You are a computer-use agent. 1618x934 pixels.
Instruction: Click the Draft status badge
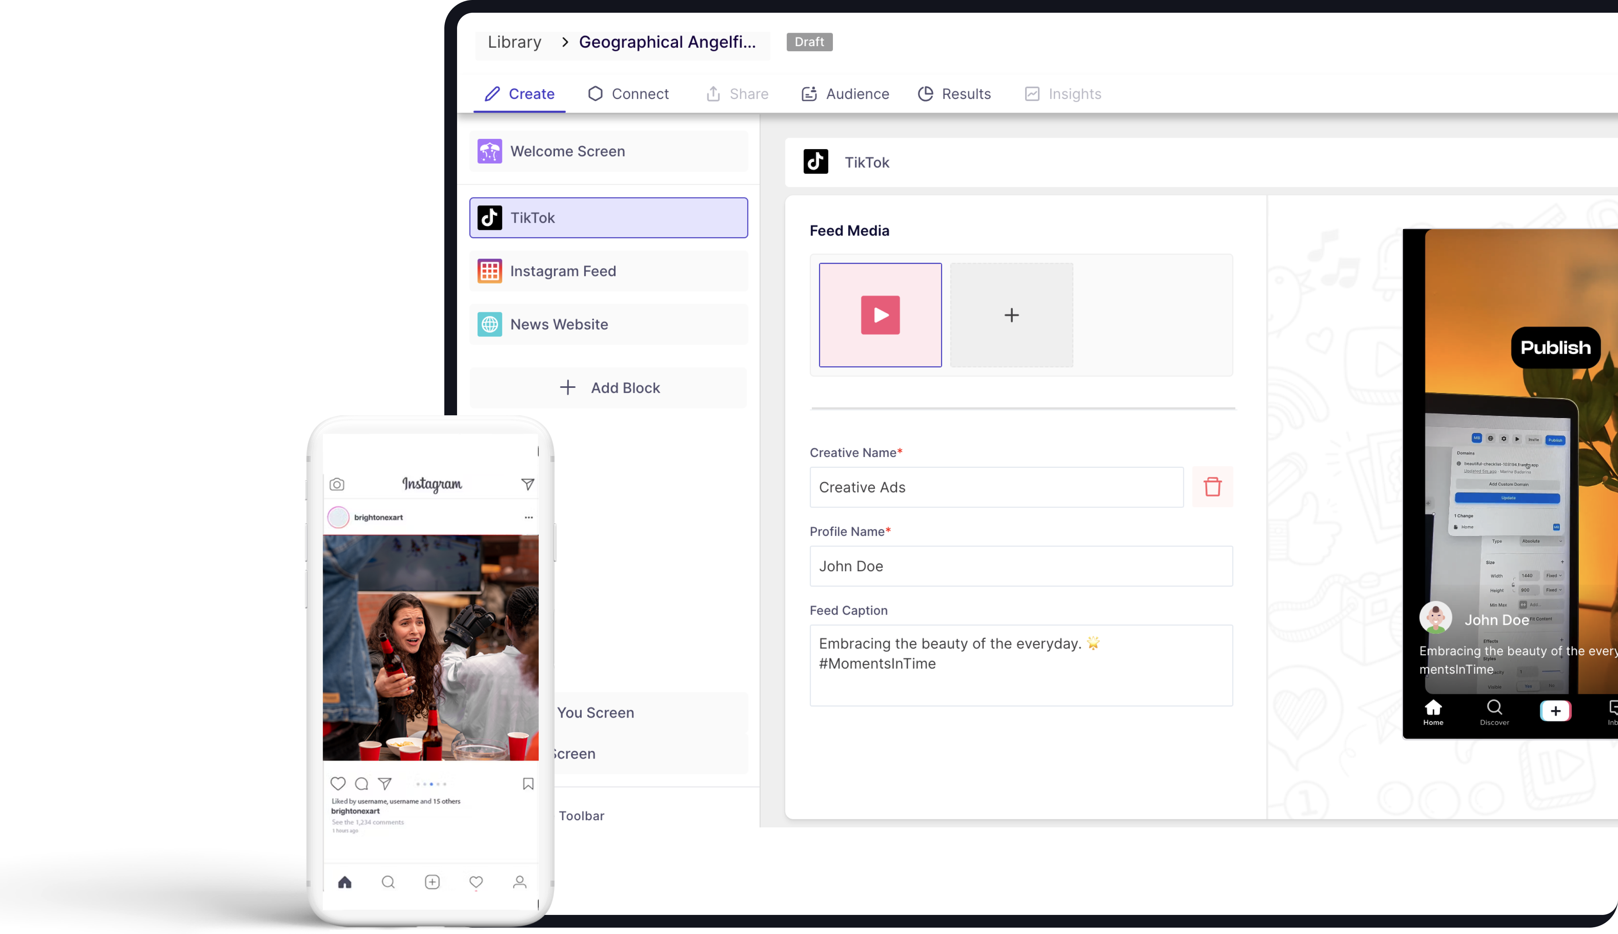tap(809, 42)
